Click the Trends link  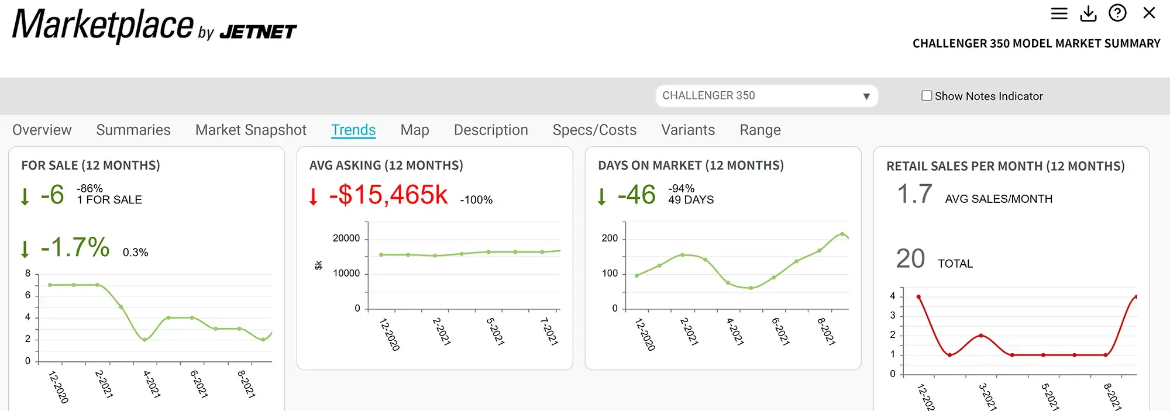click(353, 130)
